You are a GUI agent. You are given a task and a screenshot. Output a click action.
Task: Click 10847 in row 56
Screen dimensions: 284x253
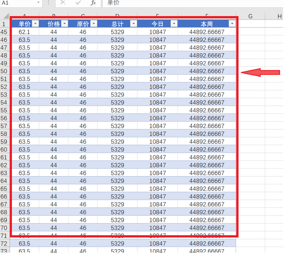(x=157, y=118)
